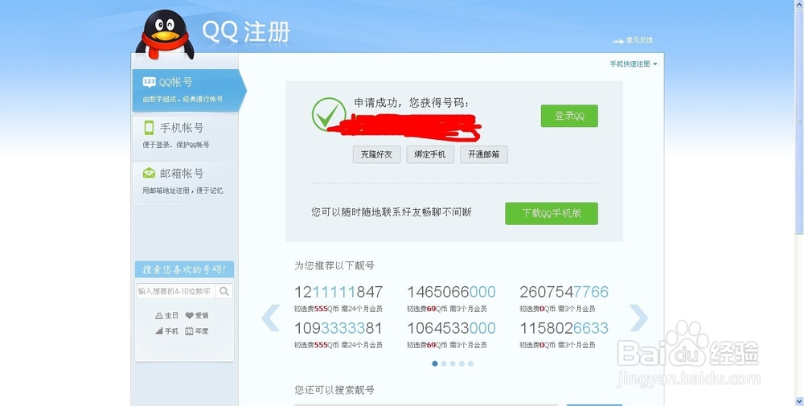
Task: Click the 登录QQ button
Action: pyautogui.click(x=569, y=116)
